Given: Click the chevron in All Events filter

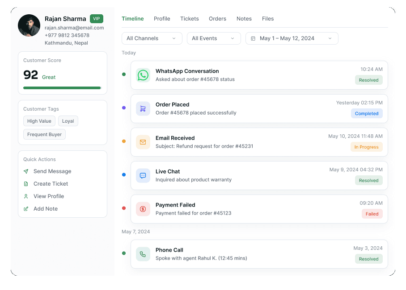Looking at the screenshot, I should [x=233, y=38].
